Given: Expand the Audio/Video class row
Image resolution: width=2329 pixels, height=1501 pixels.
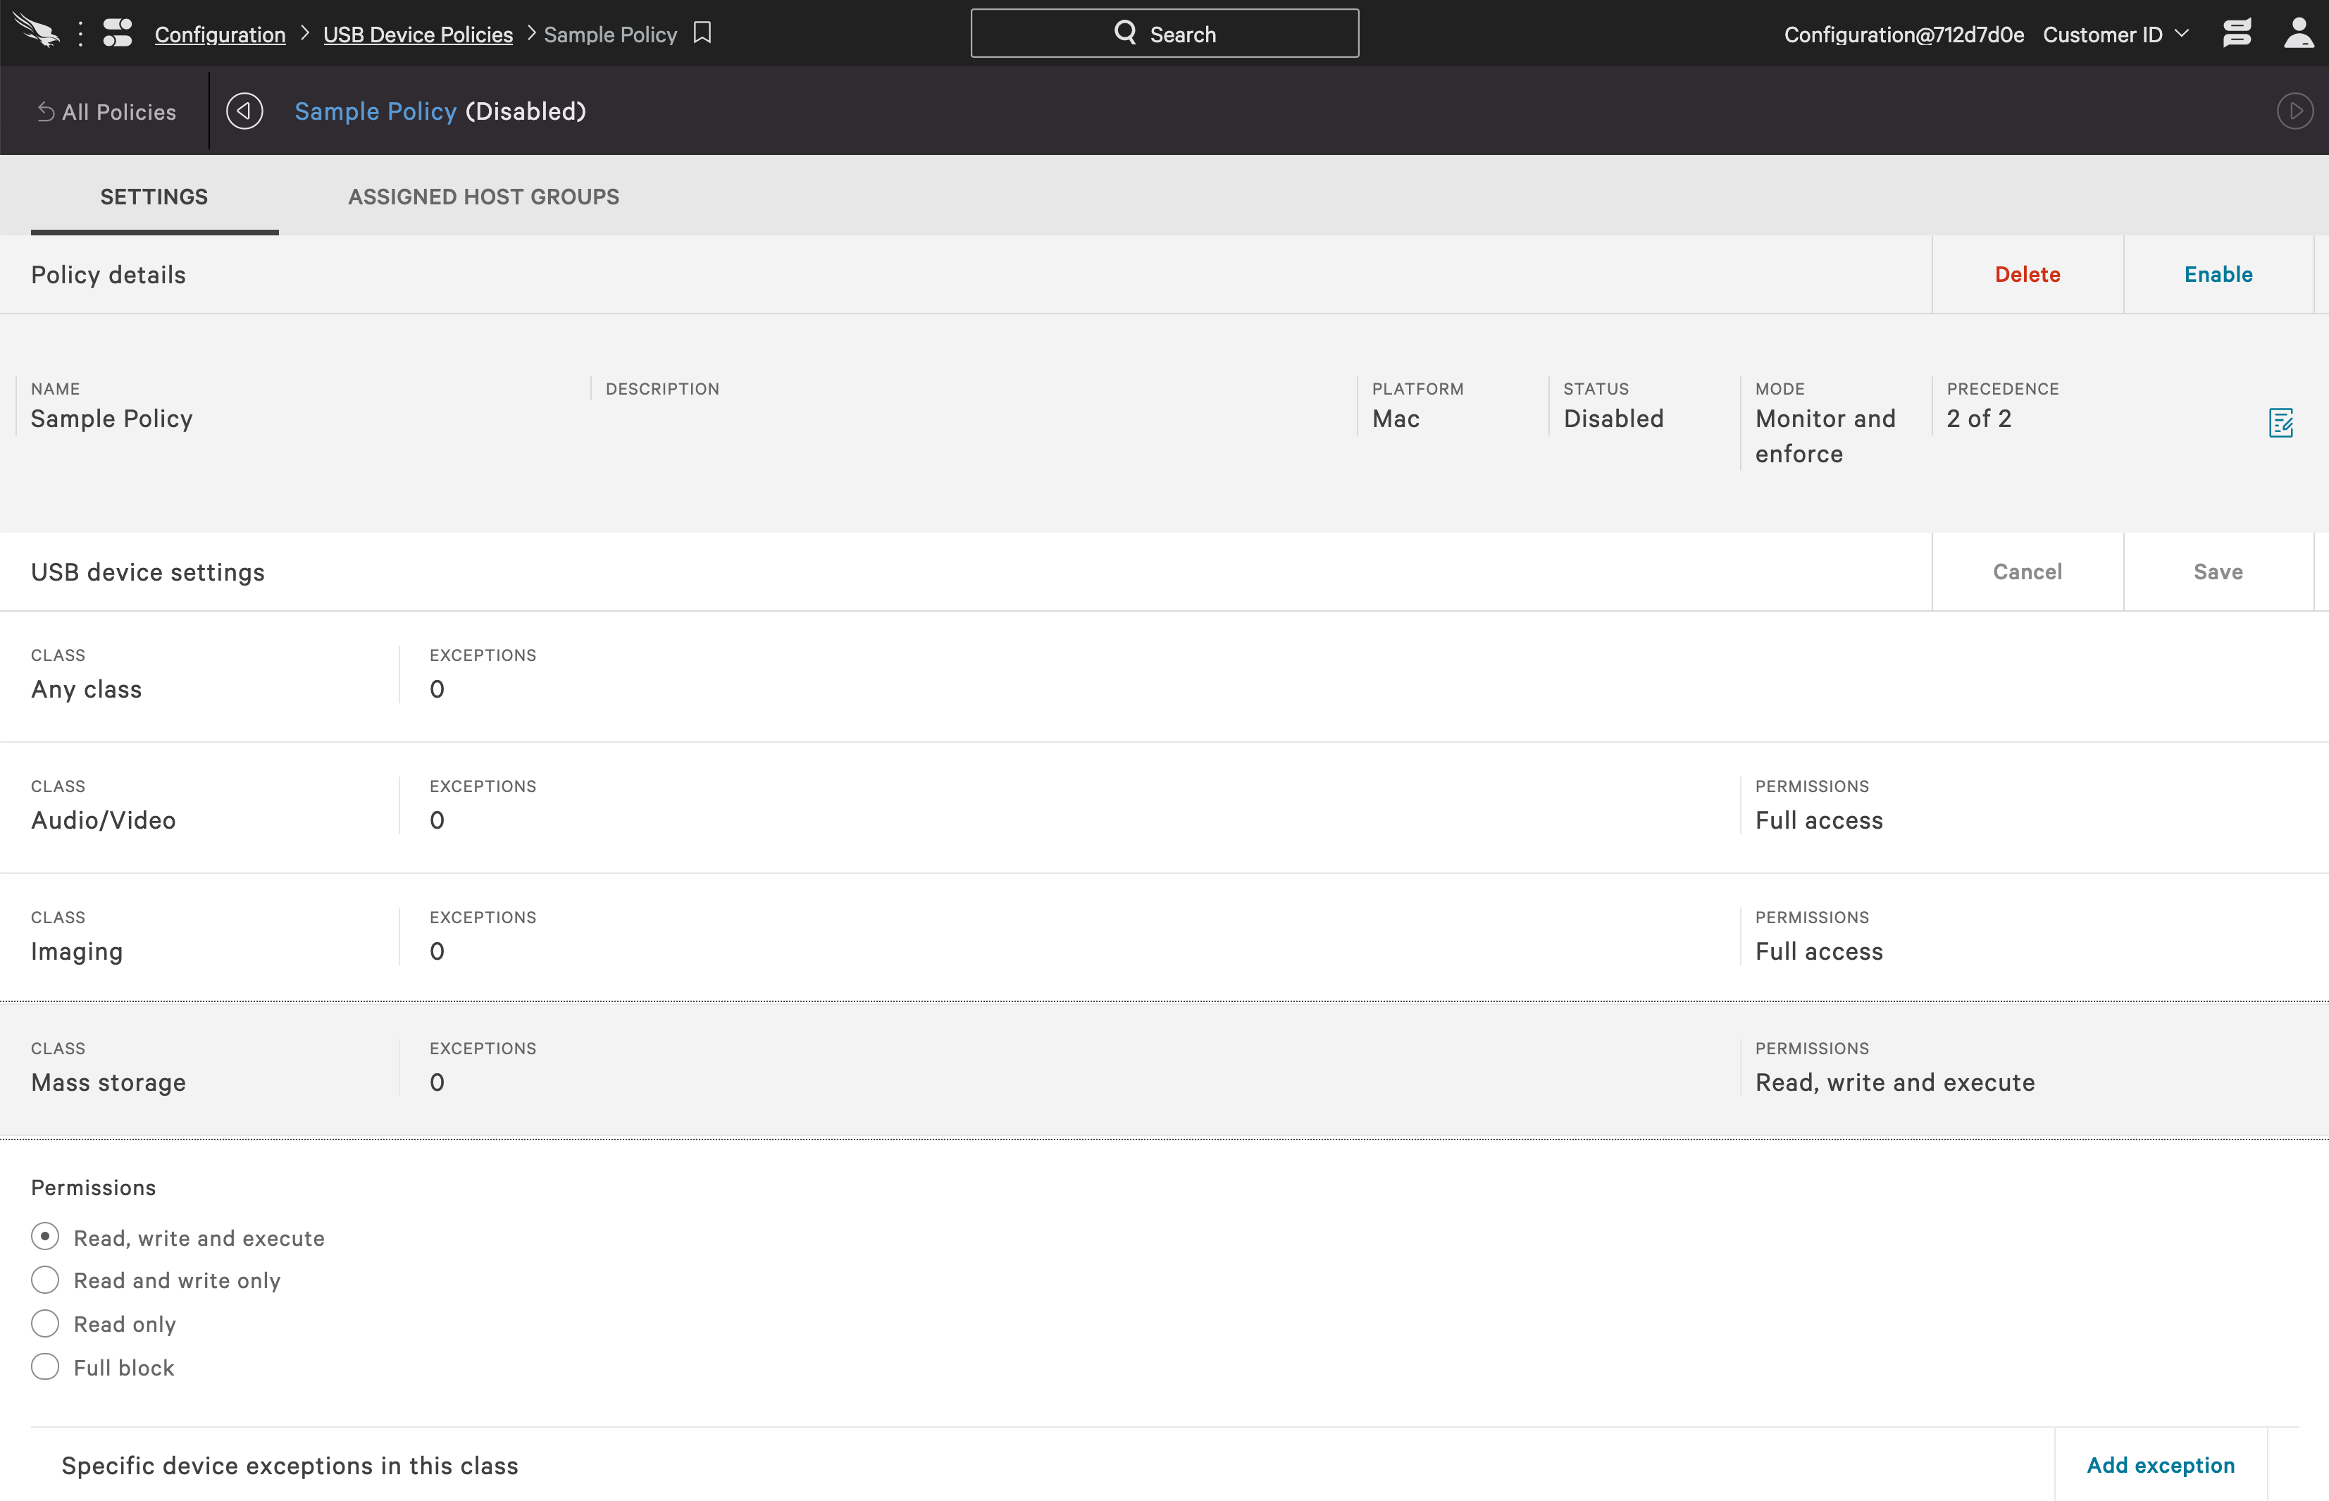Looking at the screenshot, I should click(104, 820).
